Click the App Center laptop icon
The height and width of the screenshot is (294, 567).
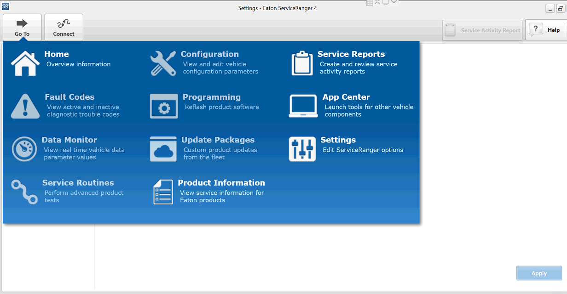pos(303,106)
